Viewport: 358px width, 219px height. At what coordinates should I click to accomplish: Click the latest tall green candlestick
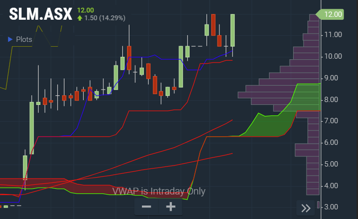[232, 30]
